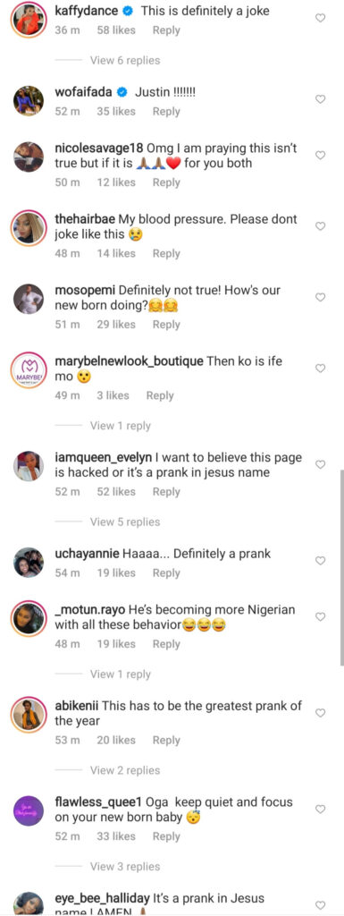344x916 pixels.
Task: Like kaffydance's comment with the heart icon
Action: click(320, 18)
